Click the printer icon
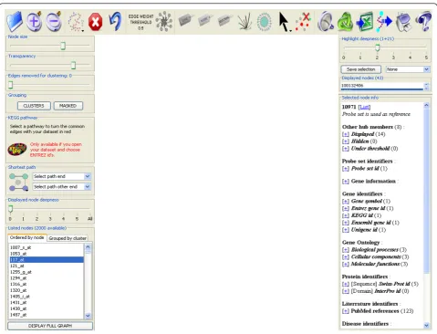Image resolution: width=437 pixels, height=334 pixels. point(403,22)
